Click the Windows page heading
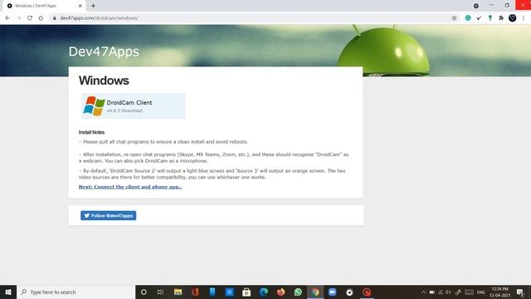 coord(104,81)
